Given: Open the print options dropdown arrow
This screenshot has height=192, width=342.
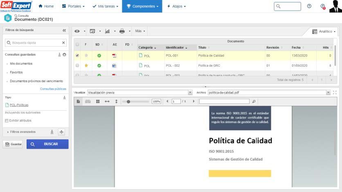Looking at the screenshot, I should click(x=130, y=31).
